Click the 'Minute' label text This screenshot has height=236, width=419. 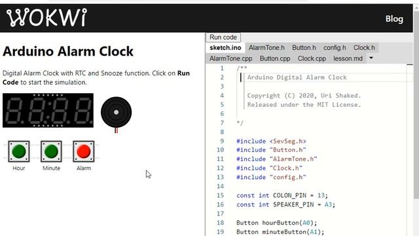pos(51,168)
